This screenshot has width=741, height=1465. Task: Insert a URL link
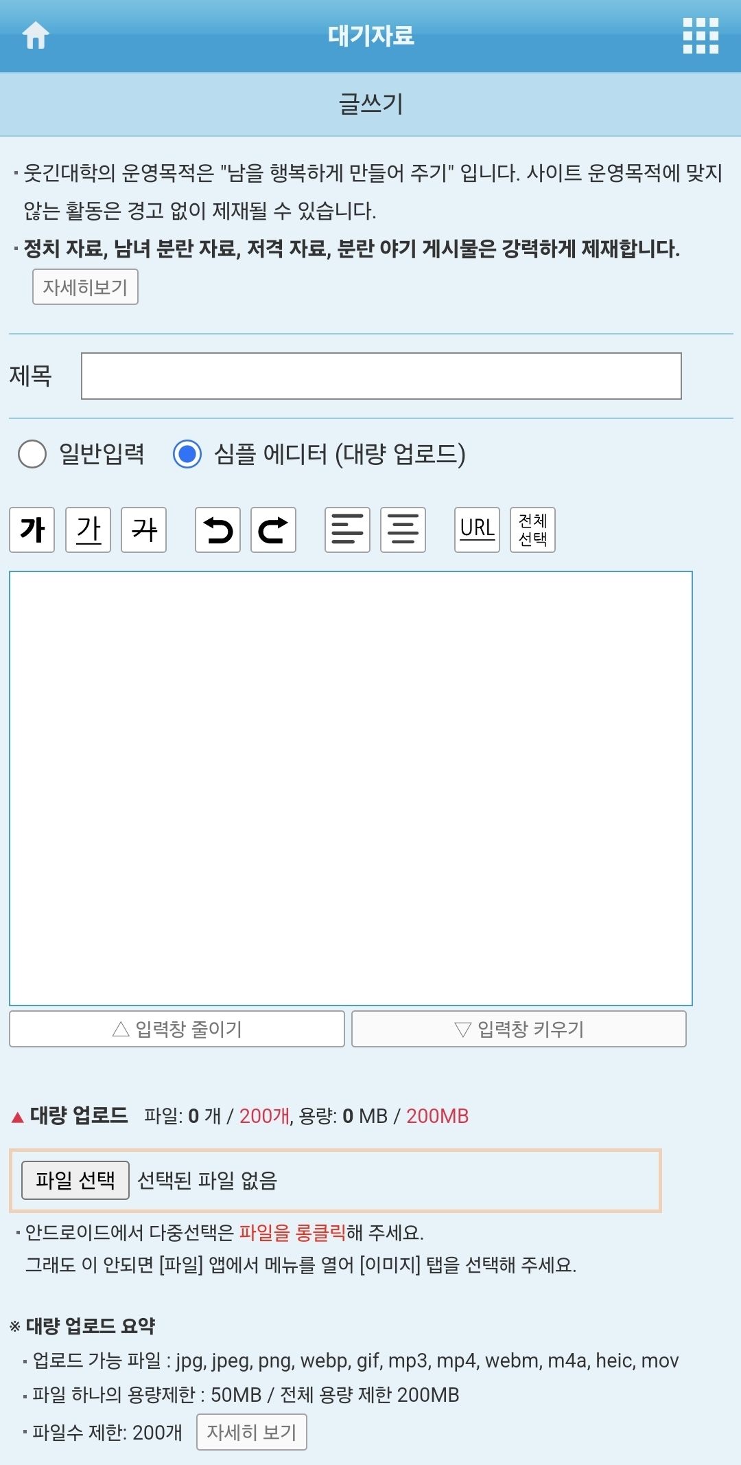click(x=477, y=530)
